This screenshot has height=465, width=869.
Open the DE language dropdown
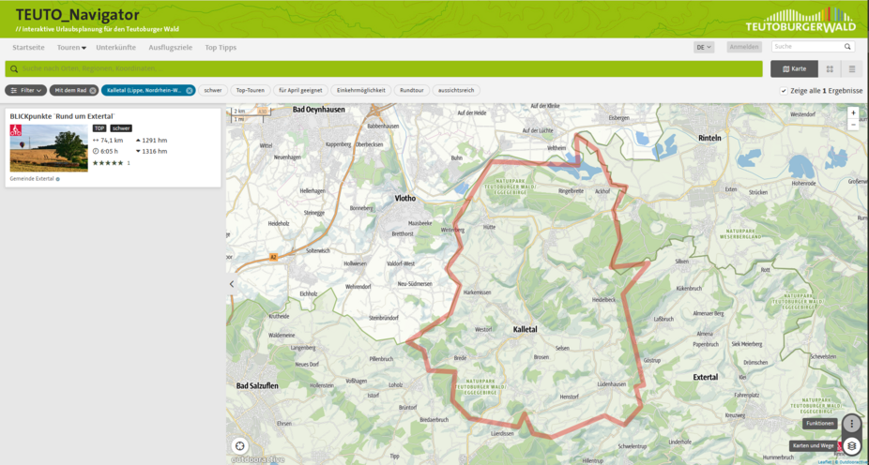(704, 47)
